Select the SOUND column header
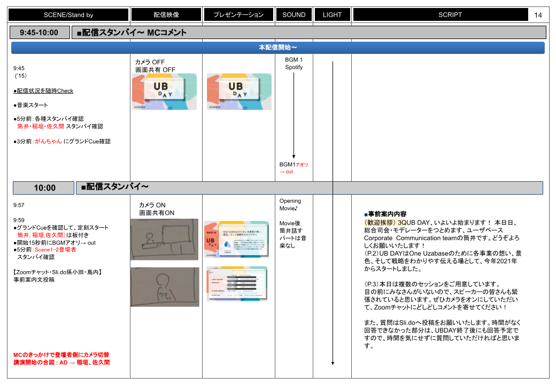 click(294, 15)
